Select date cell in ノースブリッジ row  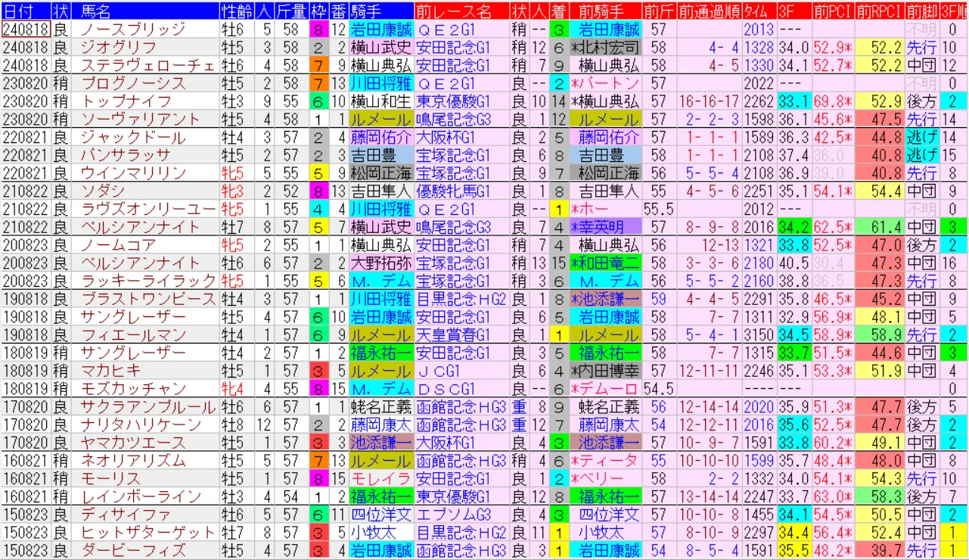point(26,30)
